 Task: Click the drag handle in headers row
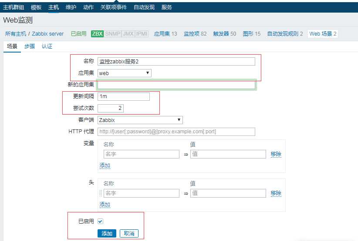coord(101,193)
